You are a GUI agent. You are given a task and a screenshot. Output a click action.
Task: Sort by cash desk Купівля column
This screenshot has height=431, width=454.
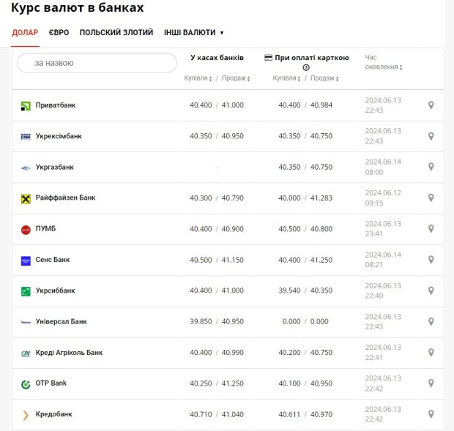(198, 78)
